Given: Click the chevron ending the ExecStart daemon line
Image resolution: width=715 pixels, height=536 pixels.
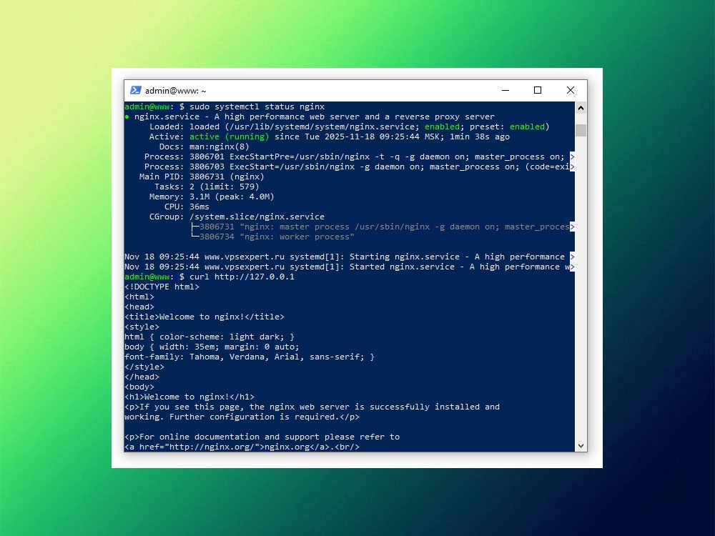Looking at the screenshot, I should tap(571, 166).
